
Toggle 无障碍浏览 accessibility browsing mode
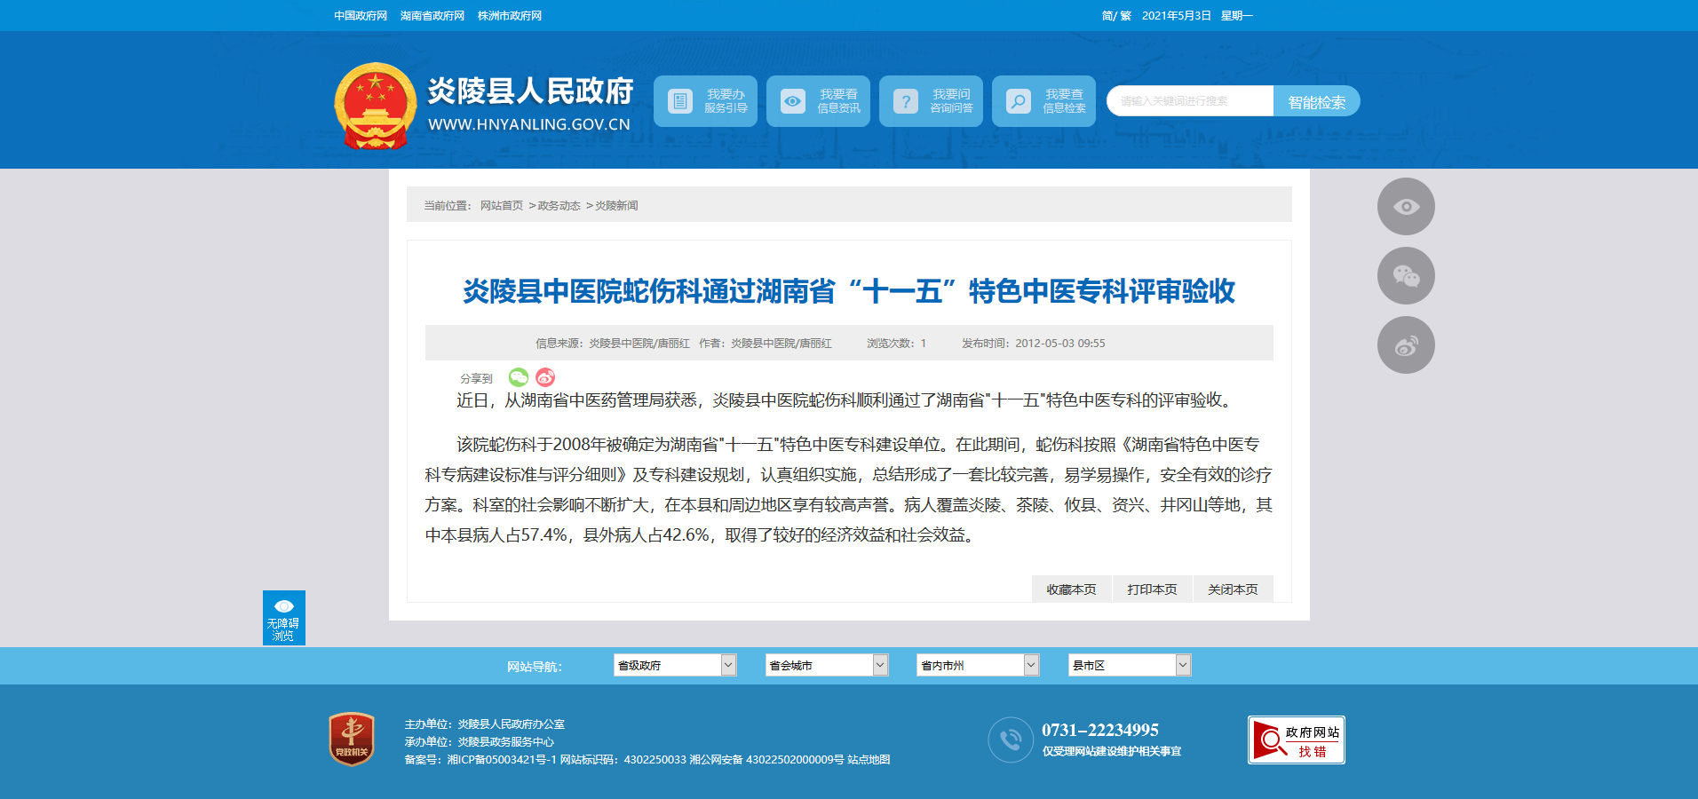[x=284, y=618]
